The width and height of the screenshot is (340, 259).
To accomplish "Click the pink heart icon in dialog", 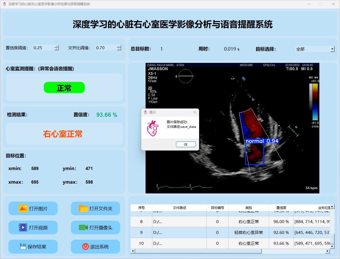I will 153,128.
